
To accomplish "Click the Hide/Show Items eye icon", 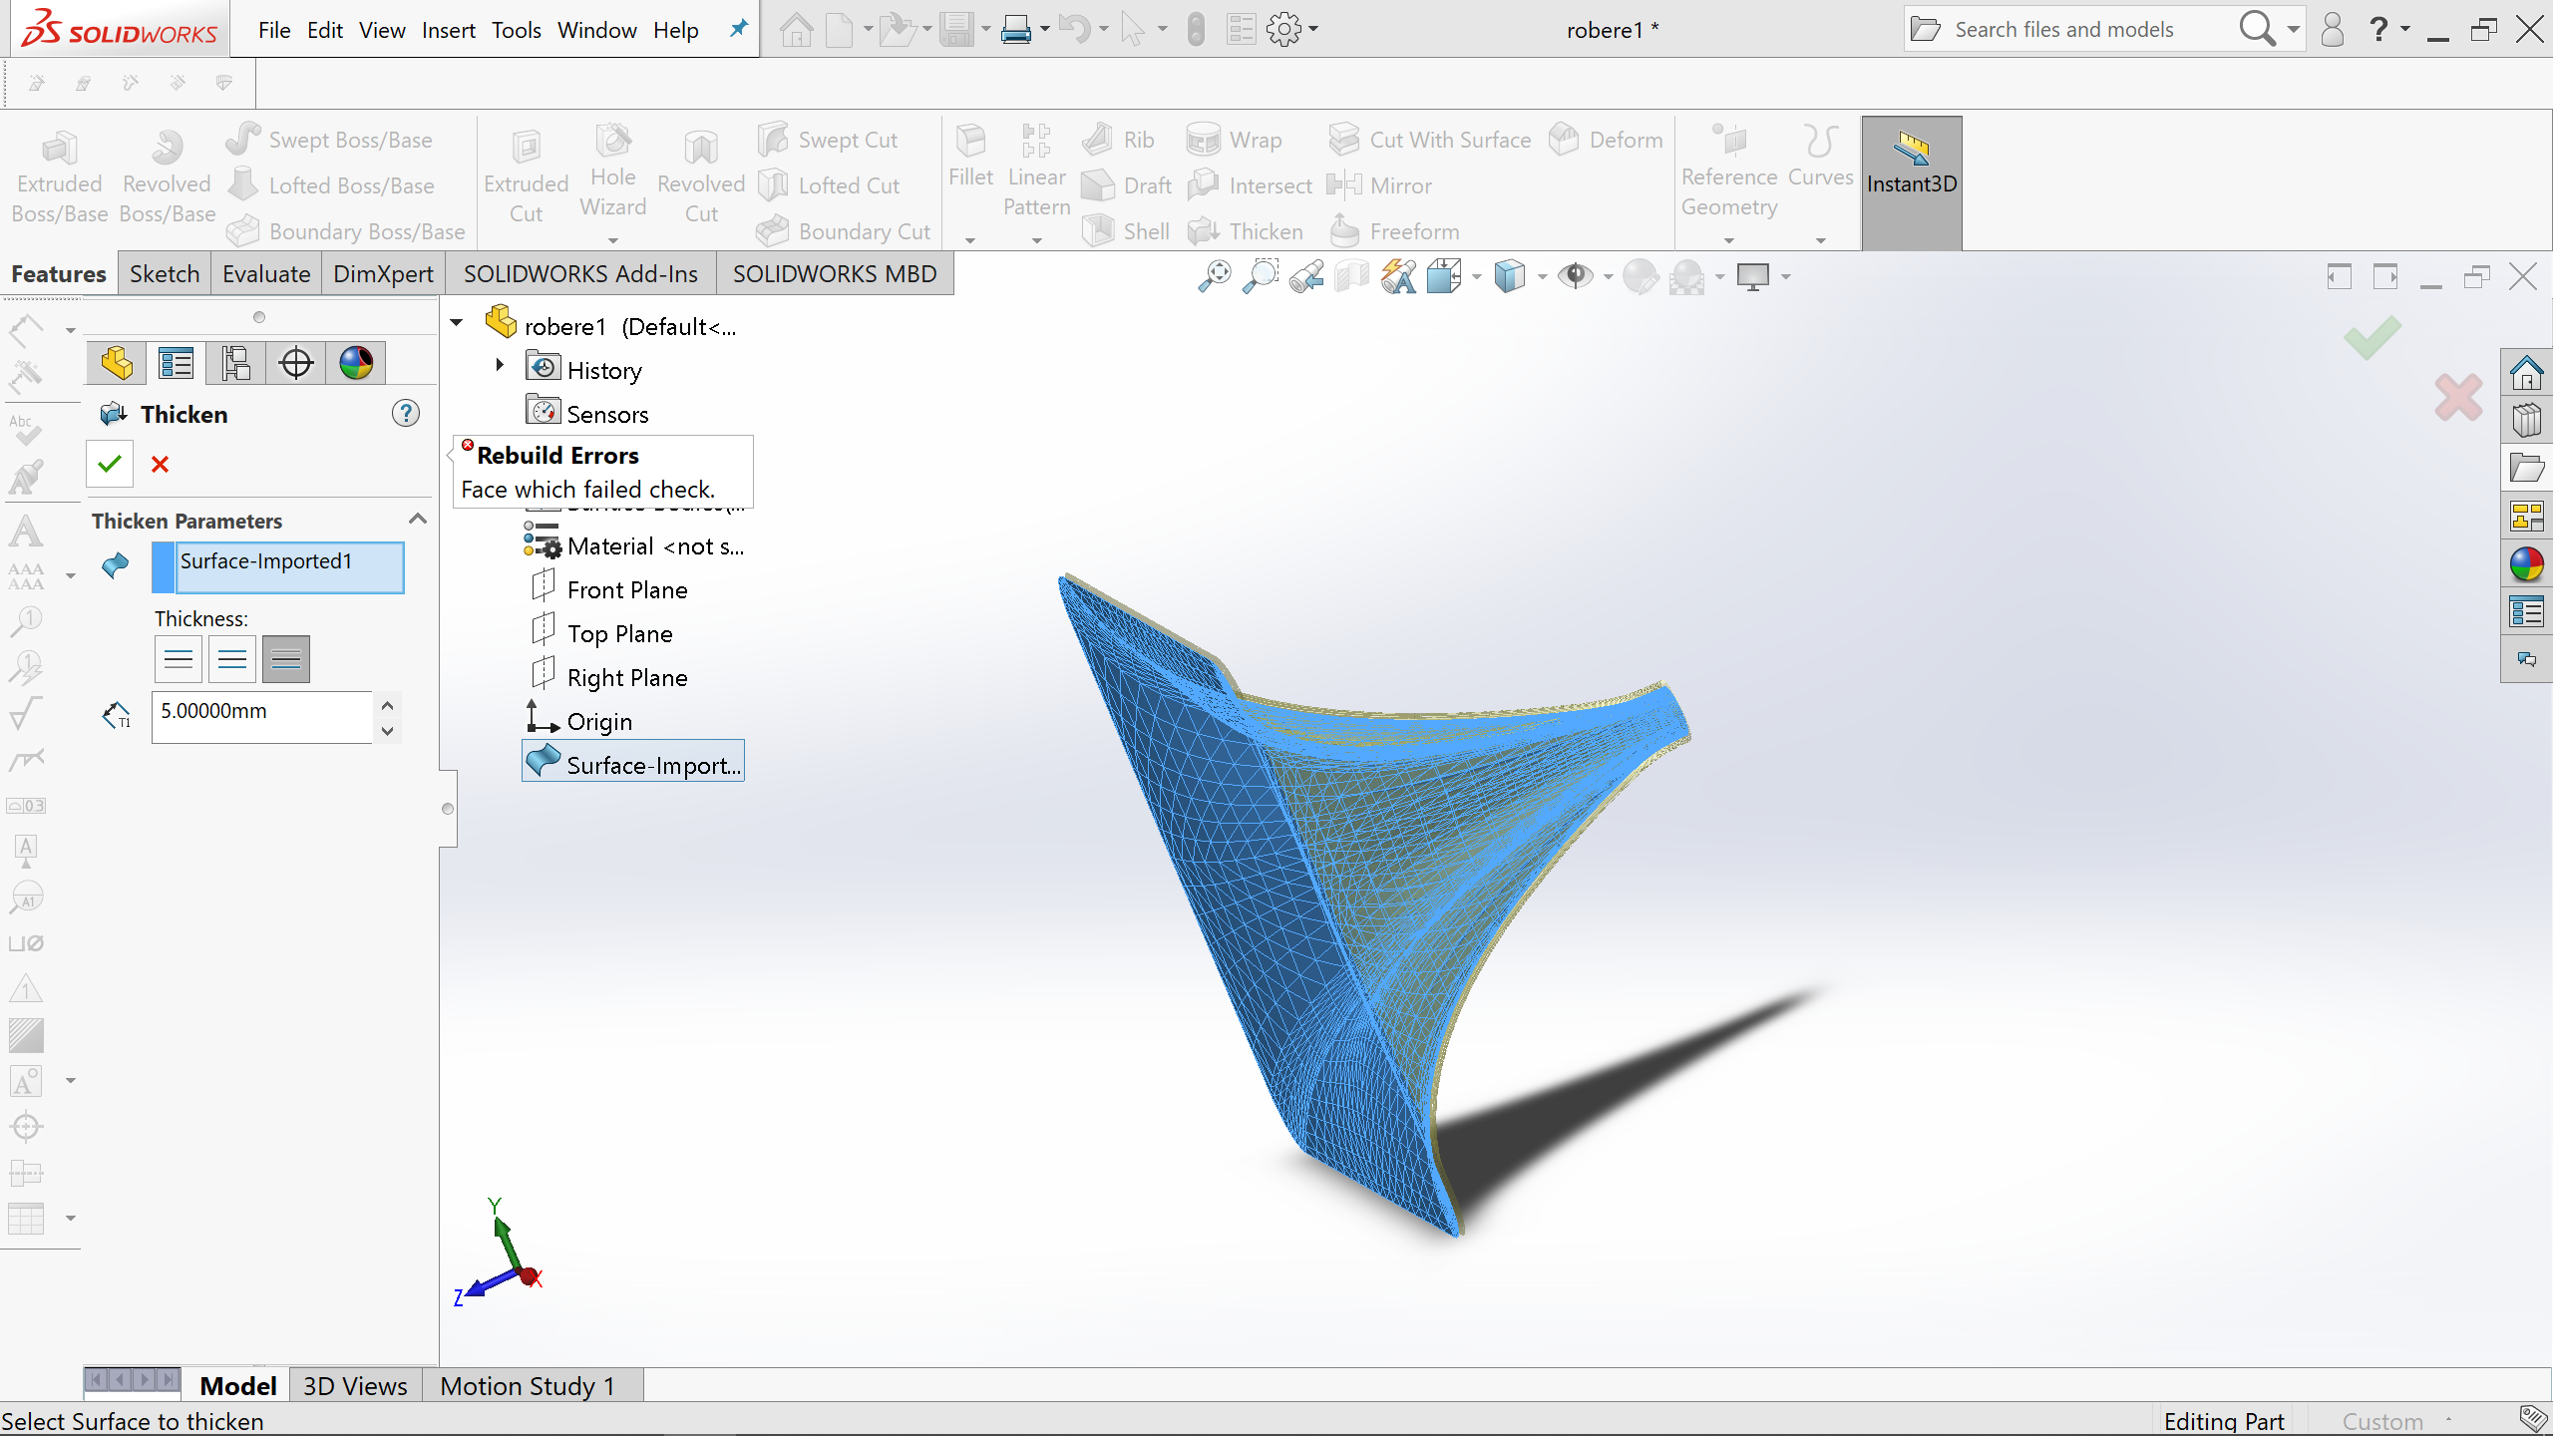I will tap(1576, 276).
